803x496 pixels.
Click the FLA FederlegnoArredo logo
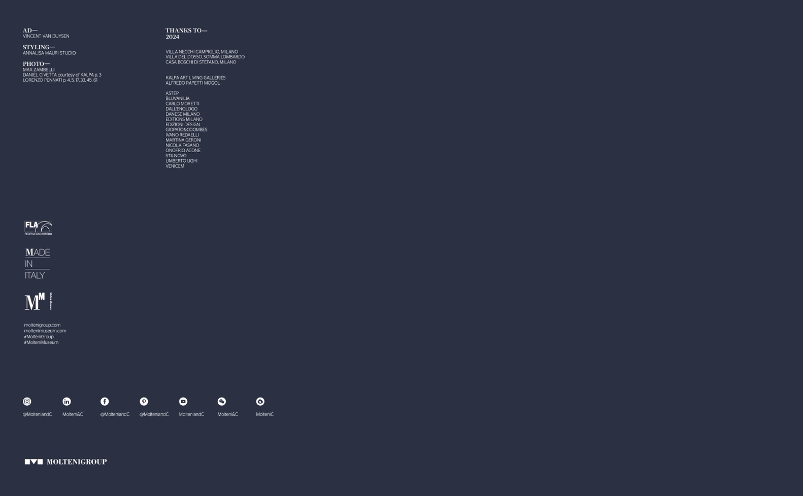[38, 228]
